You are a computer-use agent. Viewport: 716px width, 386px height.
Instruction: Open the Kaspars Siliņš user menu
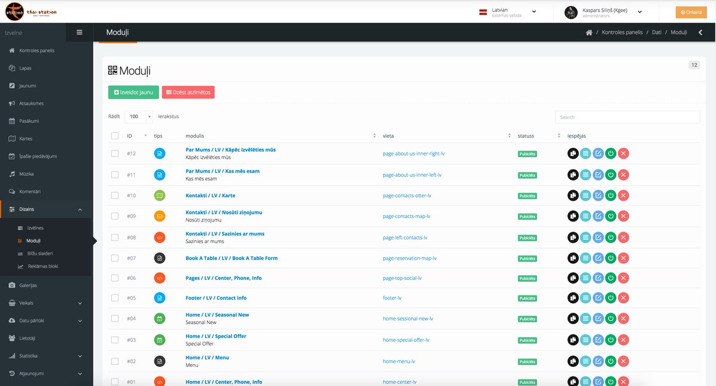(603, 12)
